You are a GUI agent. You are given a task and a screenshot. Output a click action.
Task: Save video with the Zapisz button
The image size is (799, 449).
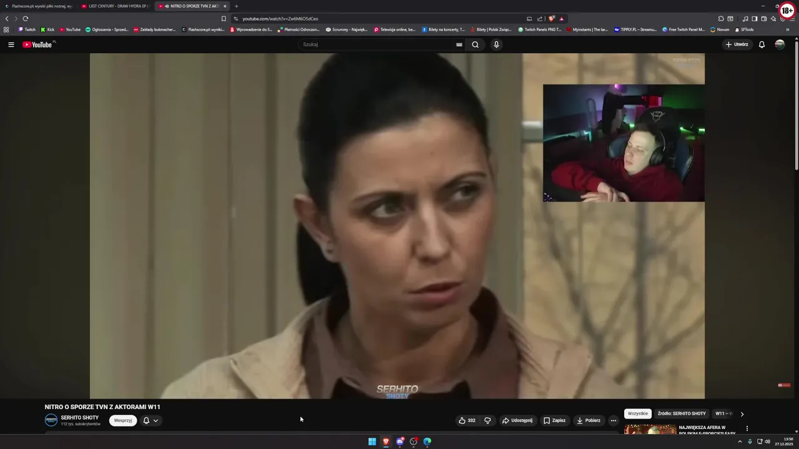pos(554,420)
